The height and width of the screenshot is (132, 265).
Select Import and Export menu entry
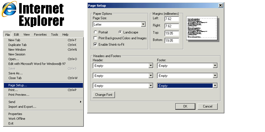[x=22, y=107]
